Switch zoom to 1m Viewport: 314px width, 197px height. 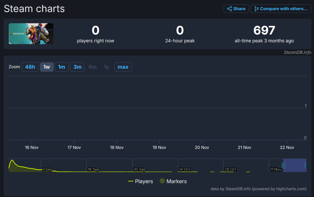(62, 67)
